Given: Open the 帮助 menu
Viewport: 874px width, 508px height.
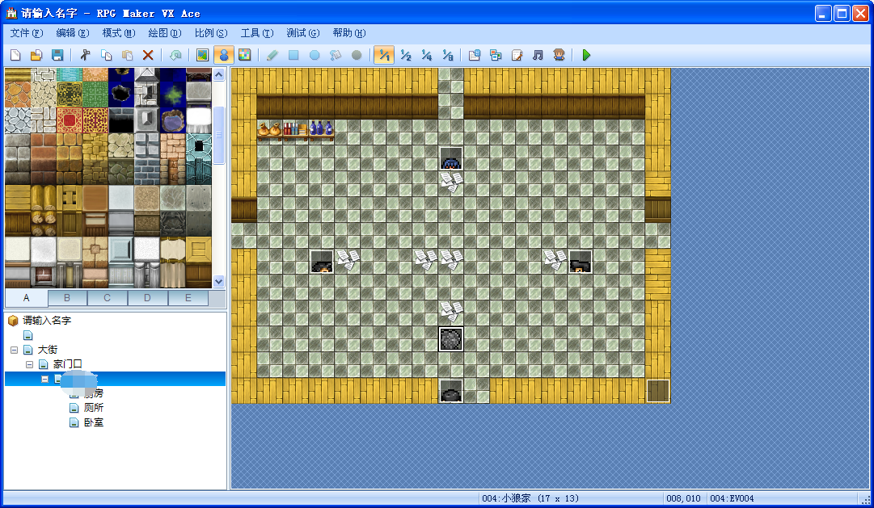Looking at the screenshot, I should click(349, 33).
